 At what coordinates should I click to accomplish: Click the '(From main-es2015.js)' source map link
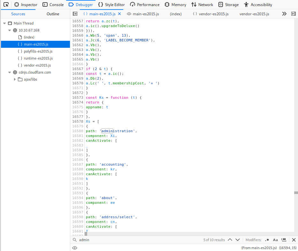259,248
